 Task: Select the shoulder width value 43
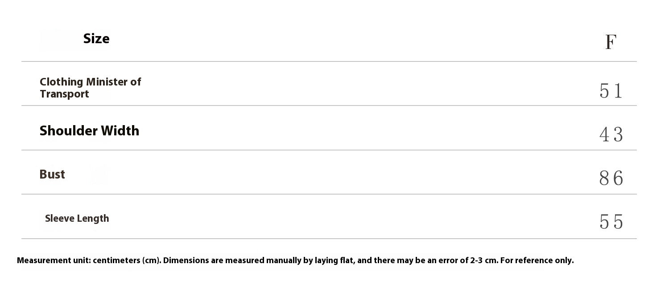click(x=611, y=134)
